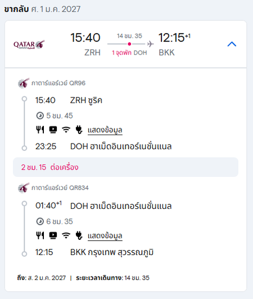Click the pink stopover dot on route line
The image size is (253, 299).
pos(129,44)
